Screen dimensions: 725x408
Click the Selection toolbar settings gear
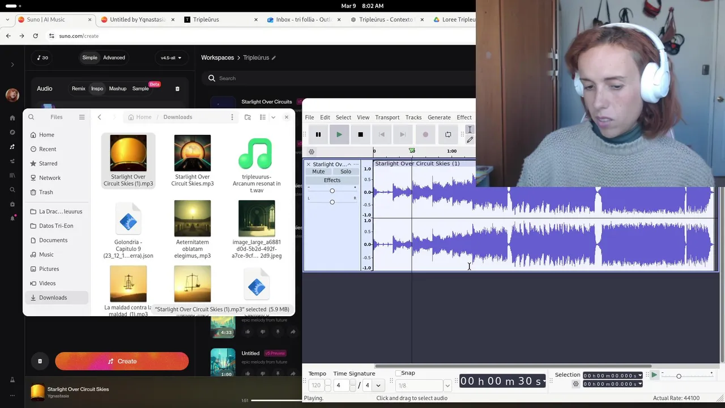coord(576,384)
